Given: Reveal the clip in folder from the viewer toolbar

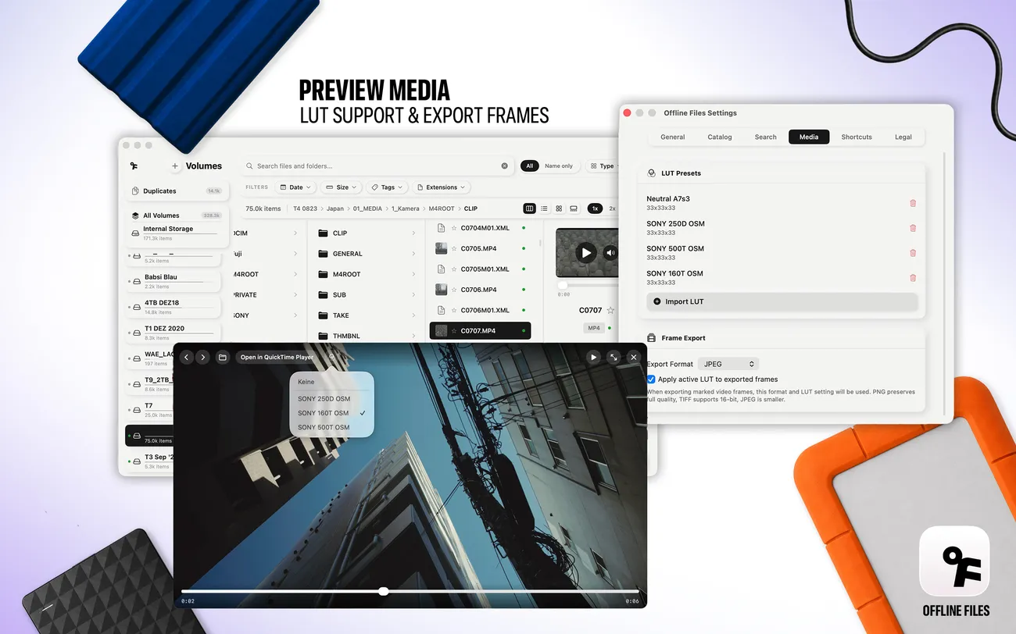Looking at the screenshot, I should pos(223,357).
